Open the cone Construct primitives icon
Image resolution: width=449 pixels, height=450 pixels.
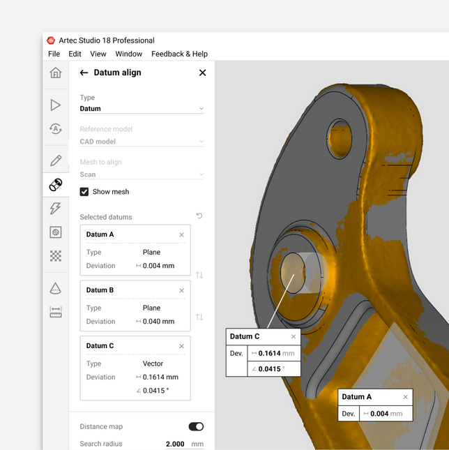pyautogui.click(x=55, y=288)
